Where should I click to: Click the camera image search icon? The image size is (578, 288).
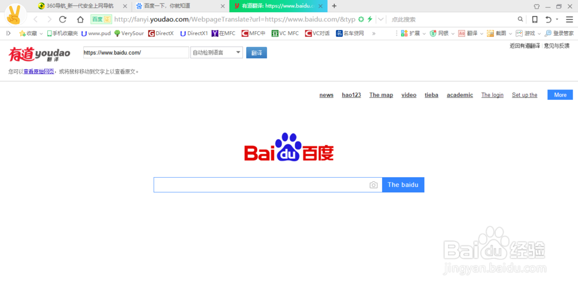coord(373,185)
